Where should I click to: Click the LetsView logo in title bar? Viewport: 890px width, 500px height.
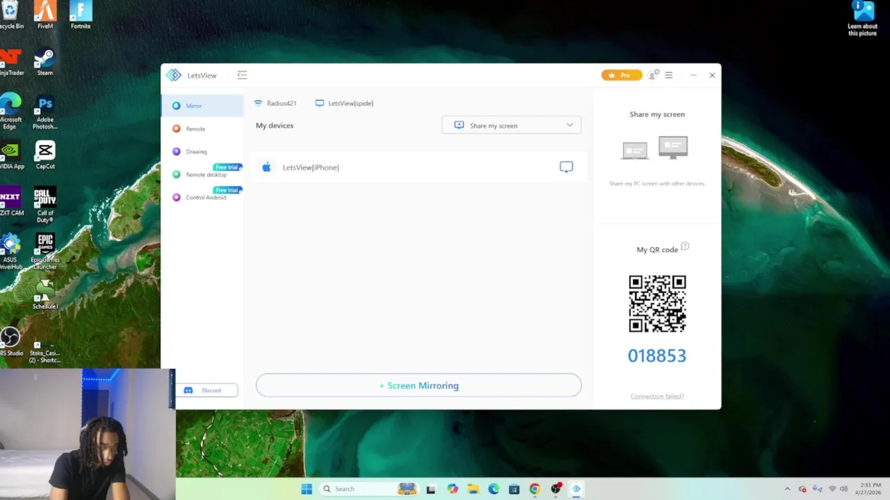[174, 75]
